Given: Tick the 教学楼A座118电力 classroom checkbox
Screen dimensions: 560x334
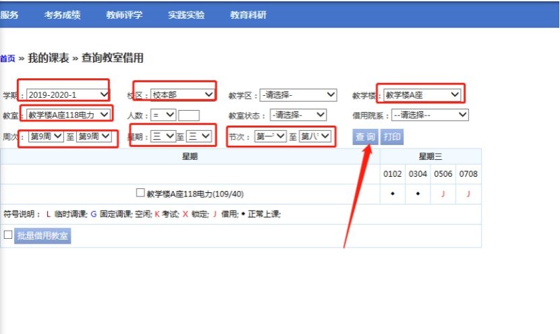Looking at the screenshot, I should coord(140,193).
